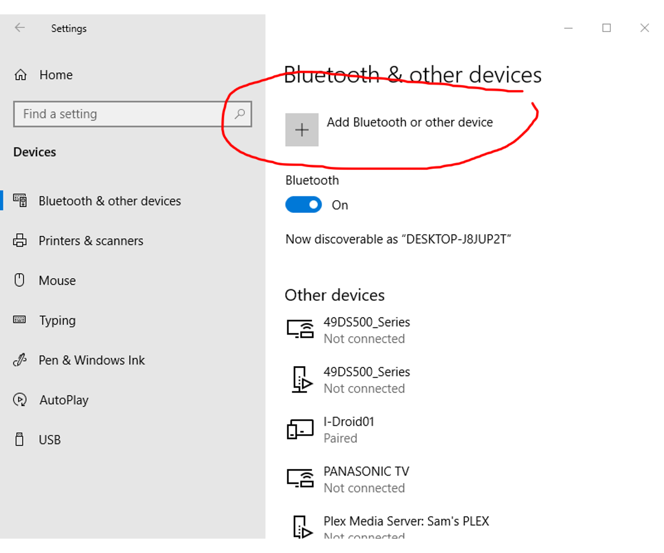Click the Home house icon
664x553 pixels.
coord(19,74)
